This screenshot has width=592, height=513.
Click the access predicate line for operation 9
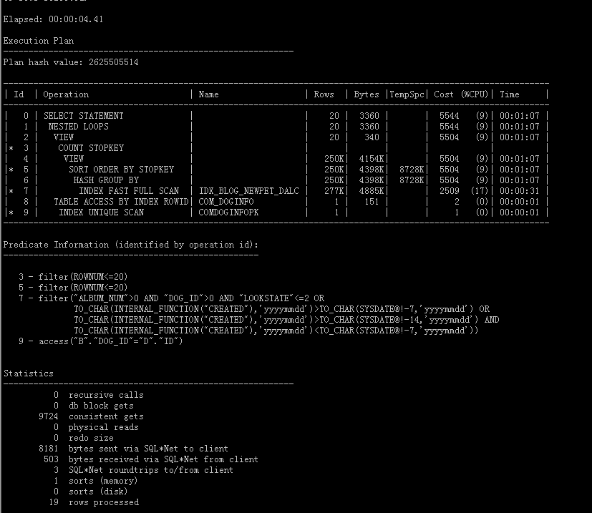click(x=101, y=341)
